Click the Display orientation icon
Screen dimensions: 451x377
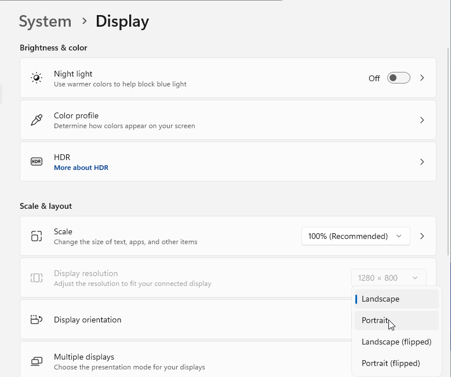(x=37, y=320)
